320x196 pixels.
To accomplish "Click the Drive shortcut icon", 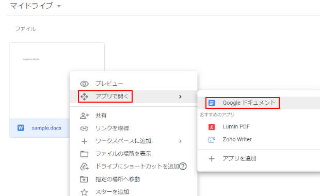I will (84, 167).
